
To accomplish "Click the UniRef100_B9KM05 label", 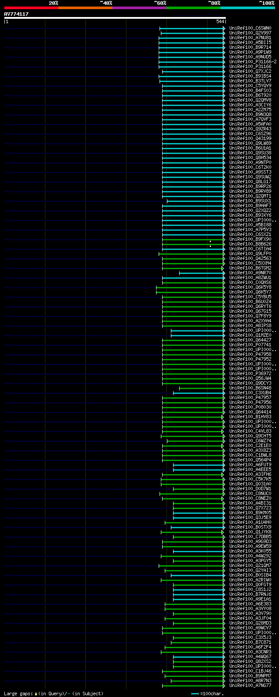I will coord(250,513).
